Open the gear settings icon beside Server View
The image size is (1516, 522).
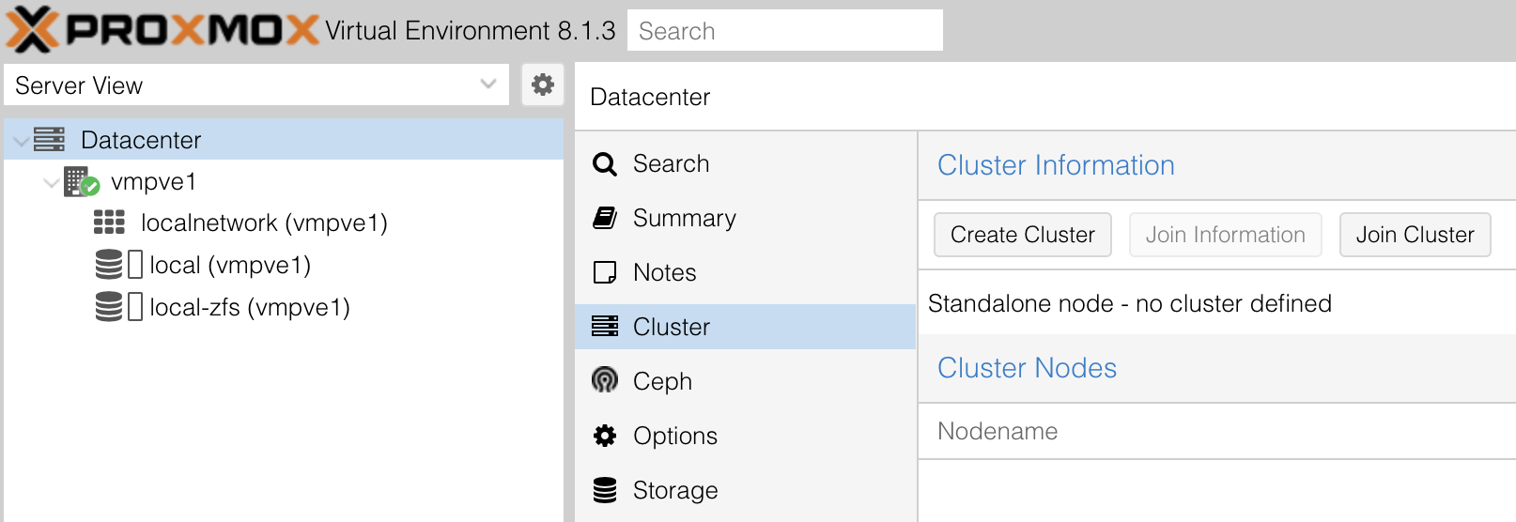543,84
